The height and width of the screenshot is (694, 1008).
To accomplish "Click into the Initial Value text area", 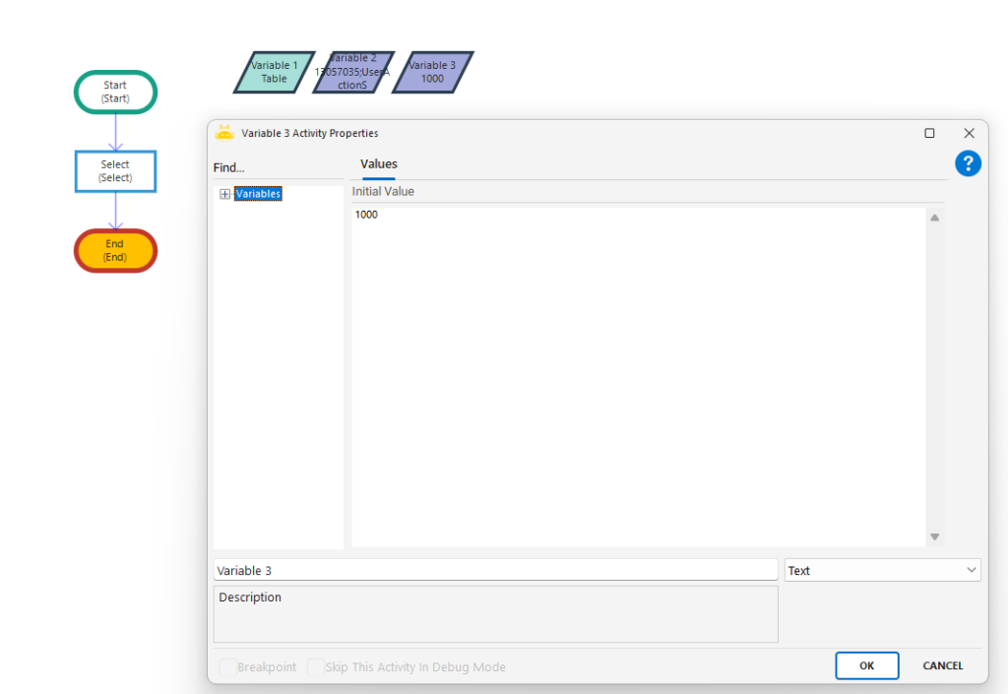I will pos(638,374).
